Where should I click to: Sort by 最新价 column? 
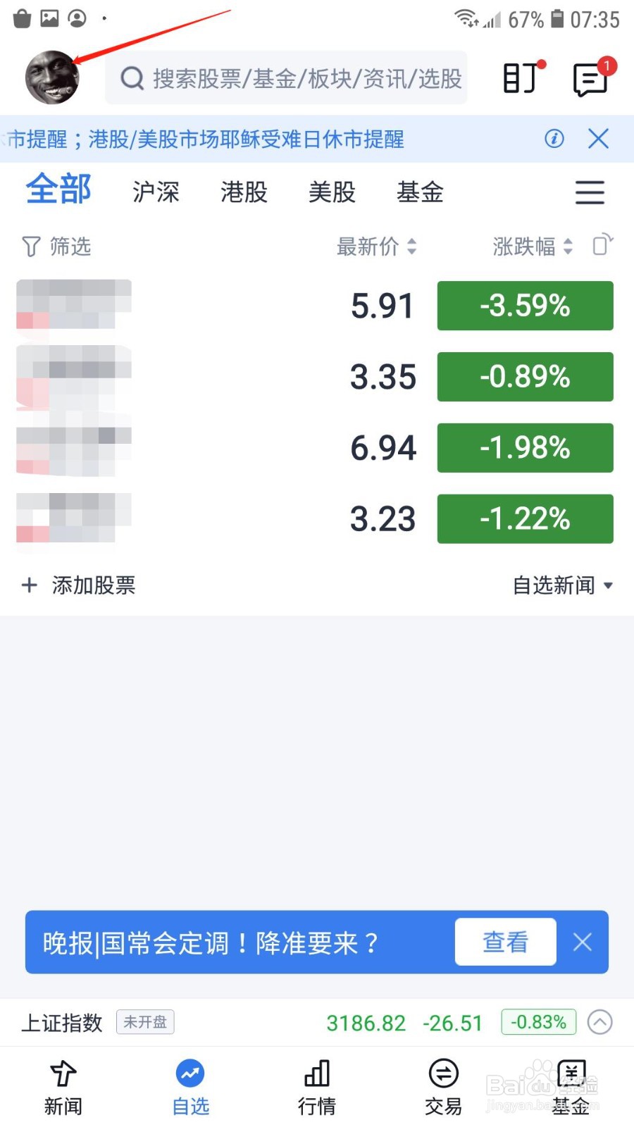(x=377, y=247)
